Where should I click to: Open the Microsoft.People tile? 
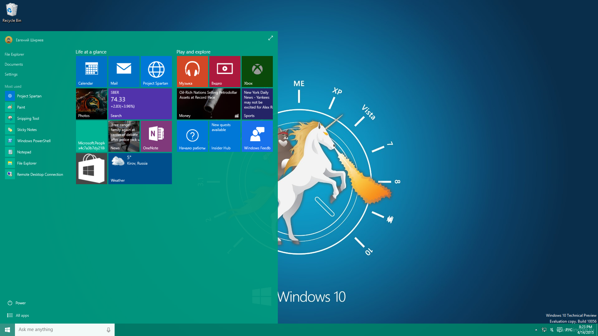91,136
